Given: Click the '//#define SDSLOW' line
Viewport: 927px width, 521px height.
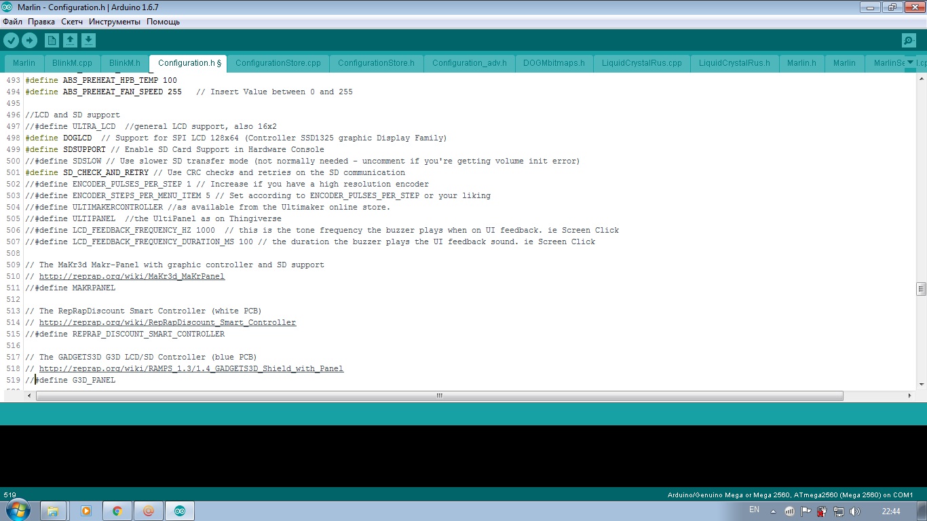Looking at the screenshot, I should 303,161.
